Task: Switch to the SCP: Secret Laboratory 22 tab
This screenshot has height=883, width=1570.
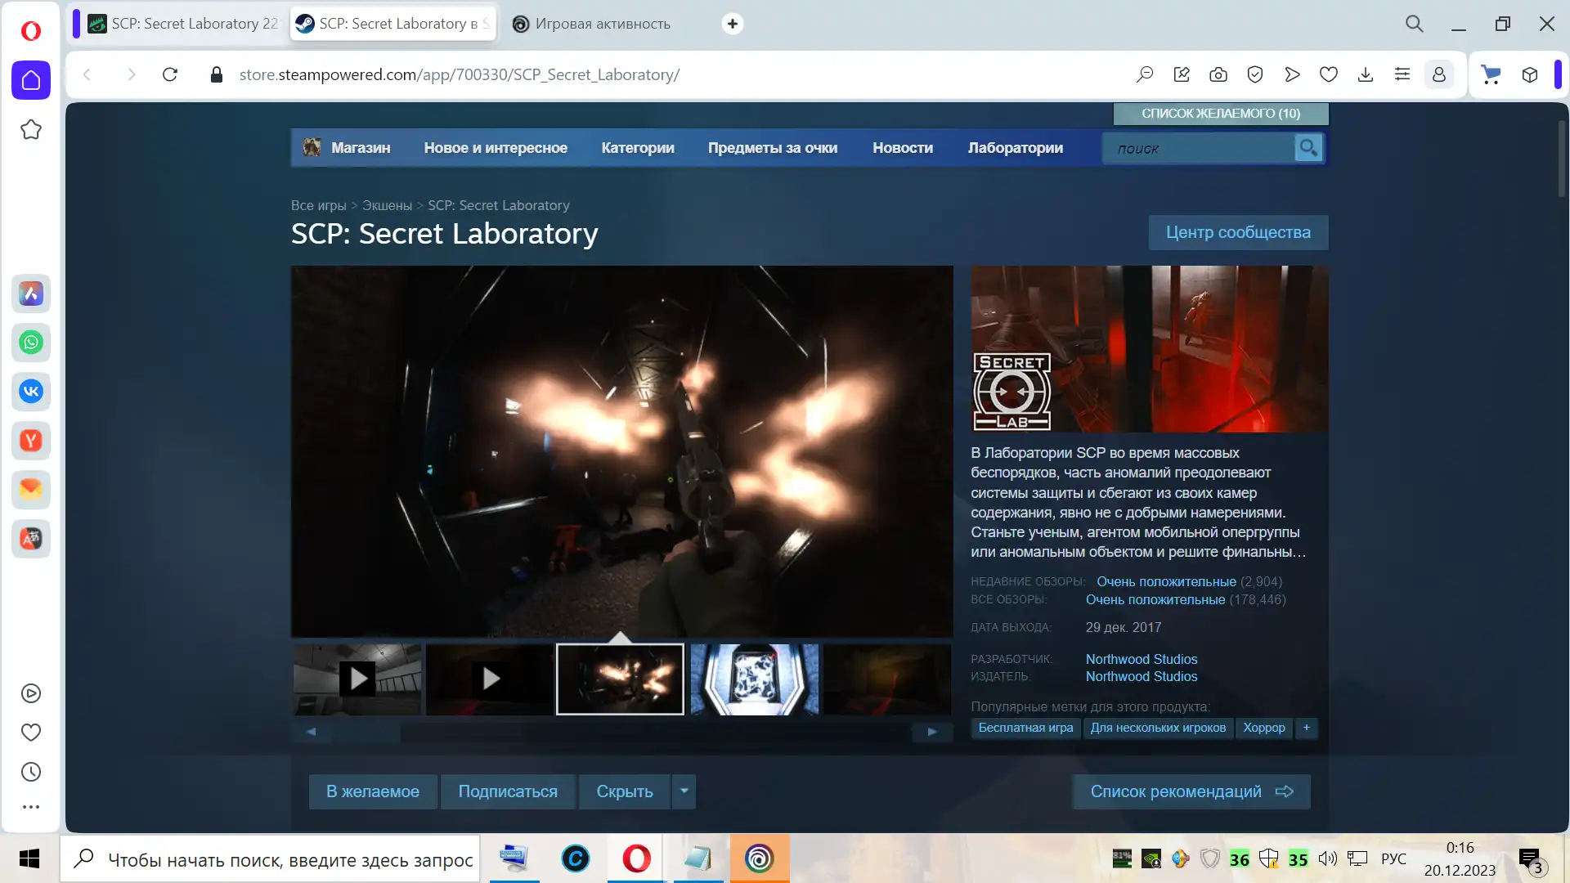Action: pos(183,24)
